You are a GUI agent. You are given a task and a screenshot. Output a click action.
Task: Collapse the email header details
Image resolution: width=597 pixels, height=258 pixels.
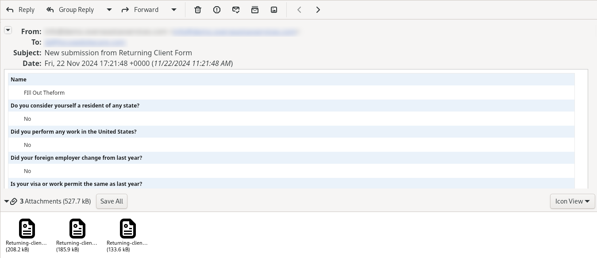(8, 30)
